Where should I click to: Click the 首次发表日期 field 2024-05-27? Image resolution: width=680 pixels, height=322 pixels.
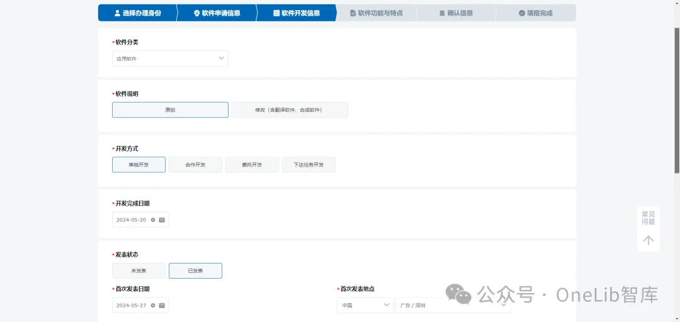coord(140,305)
